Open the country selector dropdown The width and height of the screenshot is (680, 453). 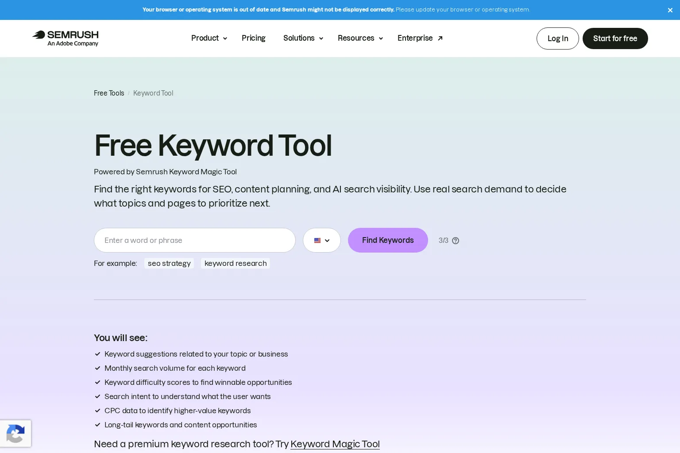pos(322,240)
